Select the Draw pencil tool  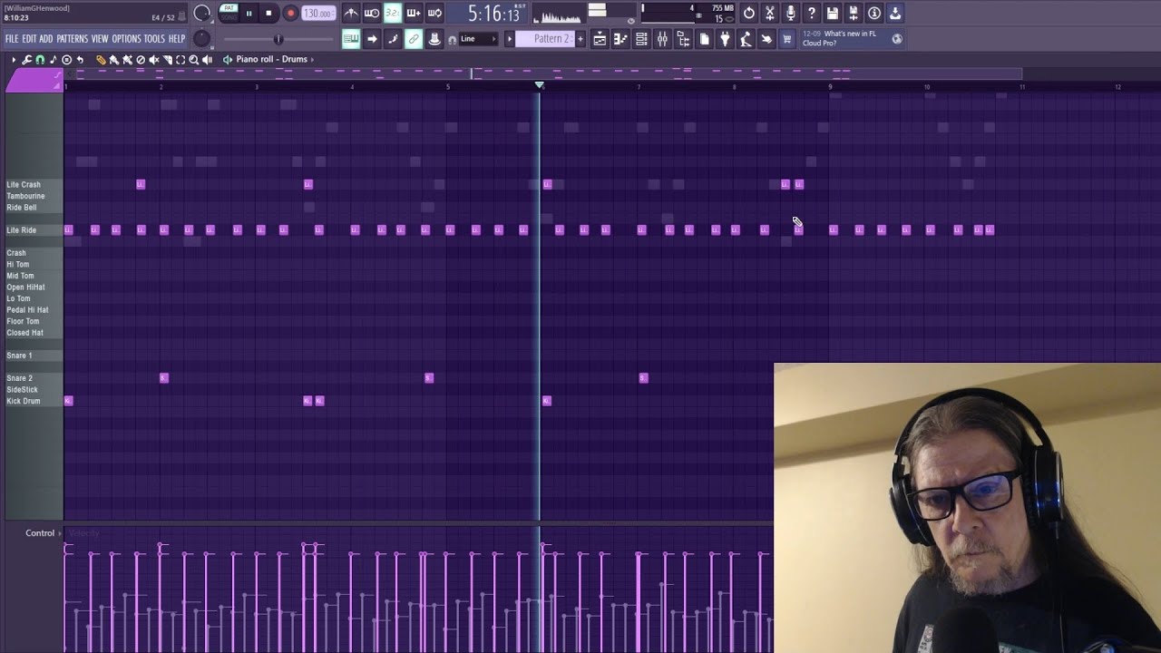tap(101, 60)
